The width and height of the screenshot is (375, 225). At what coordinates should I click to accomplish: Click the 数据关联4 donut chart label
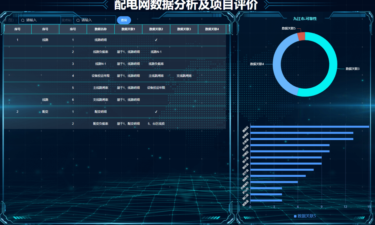pyautogui.click(x=257, y=64)
